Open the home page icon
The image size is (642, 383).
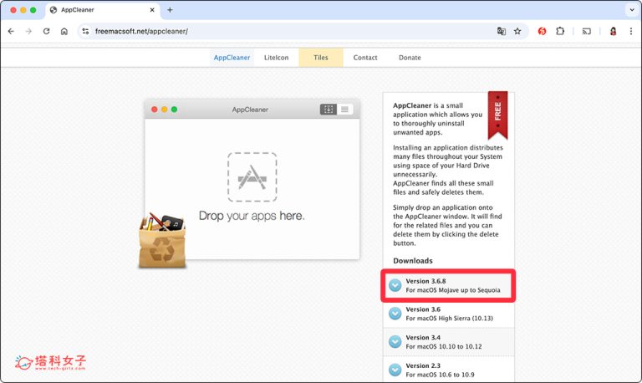pyautogui.click(x=64, y=31)
